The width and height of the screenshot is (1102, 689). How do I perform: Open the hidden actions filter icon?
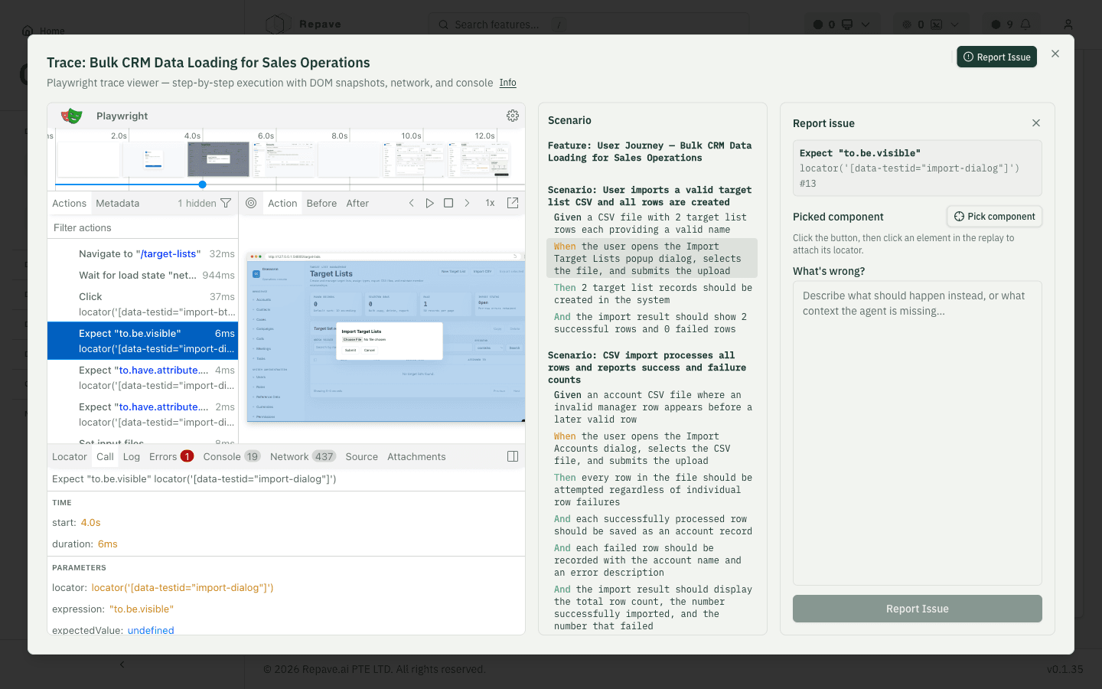coord(226,203)
